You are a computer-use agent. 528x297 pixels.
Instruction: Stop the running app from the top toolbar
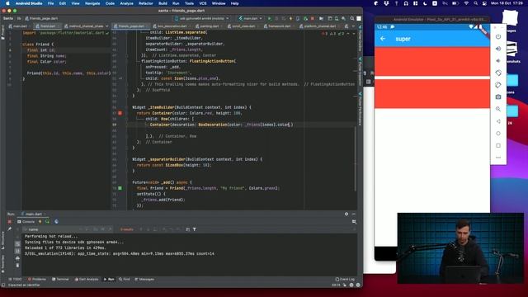click(x=313, y=18)
